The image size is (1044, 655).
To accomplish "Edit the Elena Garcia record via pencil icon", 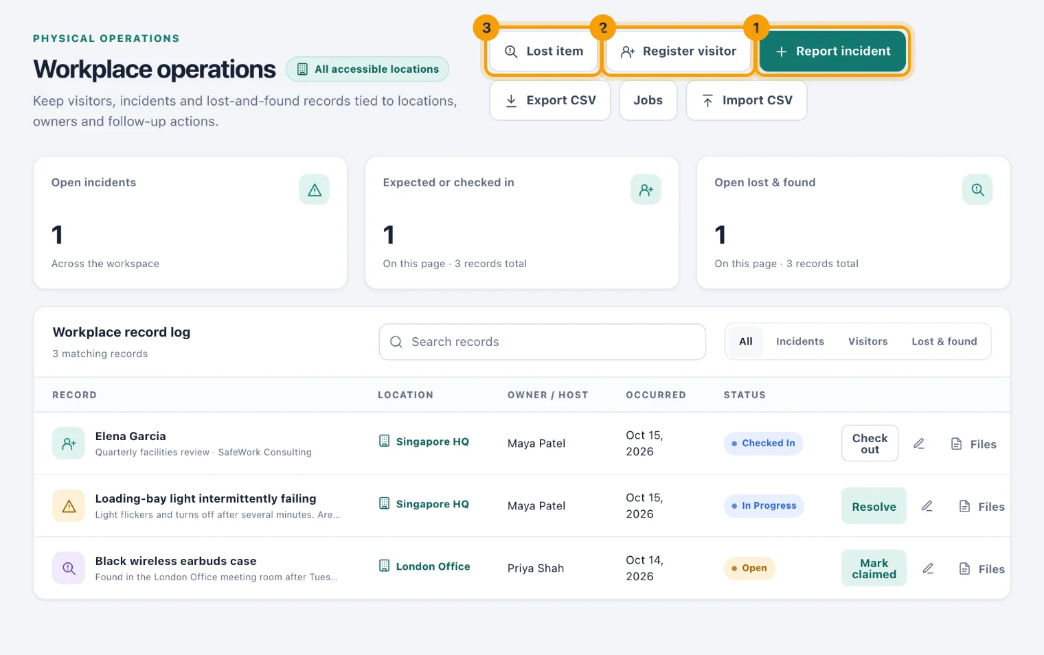I will 919,444.
